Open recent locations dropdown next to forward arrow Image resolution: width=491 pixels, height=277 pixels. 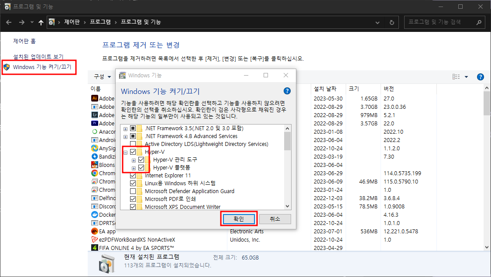(32, 22)
